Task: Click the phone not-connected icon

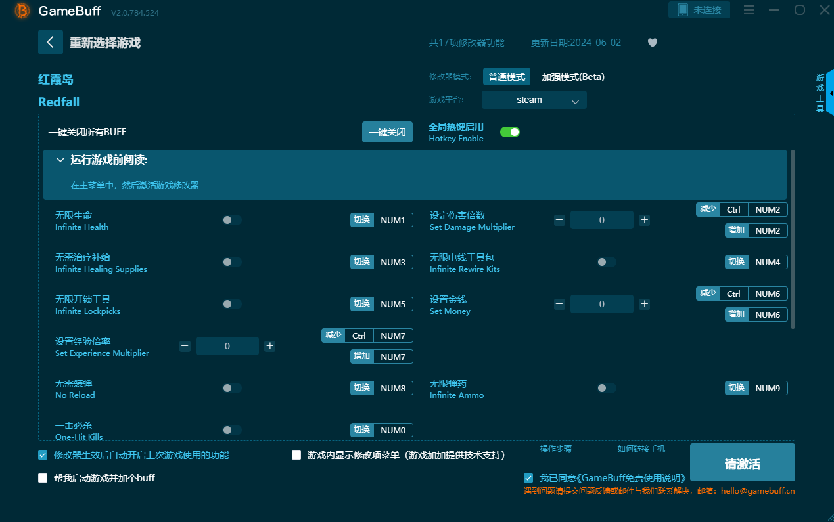Action: coord(682,10)
